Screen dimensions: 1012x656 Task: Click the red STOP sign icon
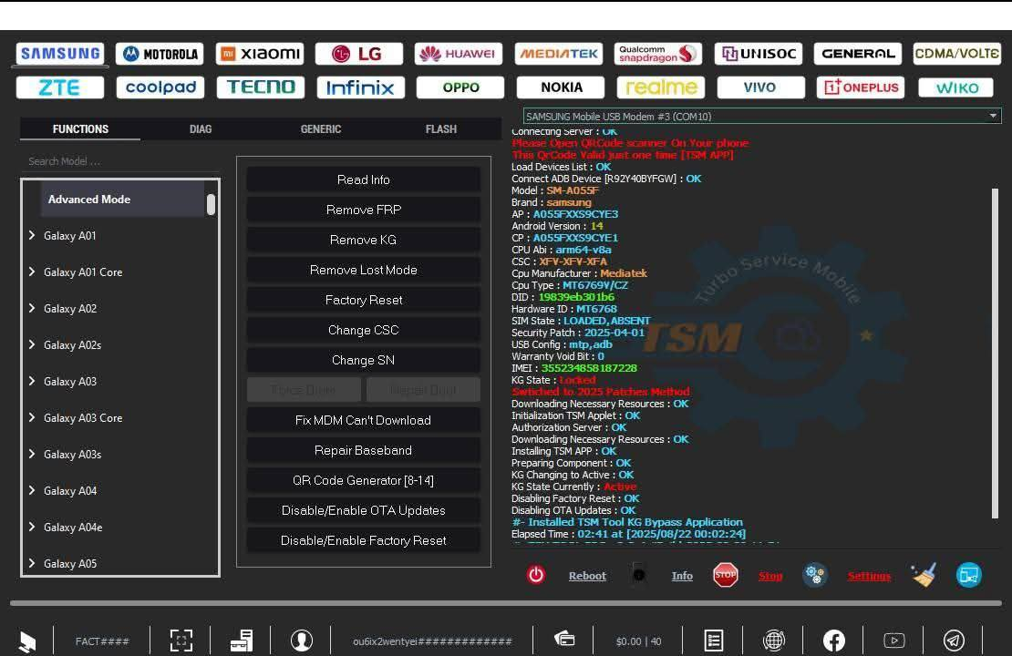[x=726, y=574]
